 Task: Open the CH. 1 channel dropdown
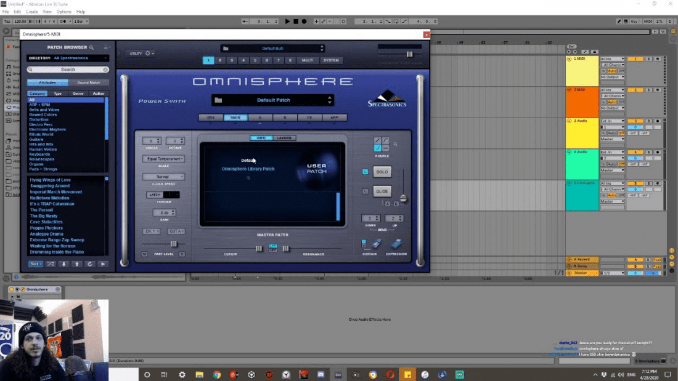[151, 231]
